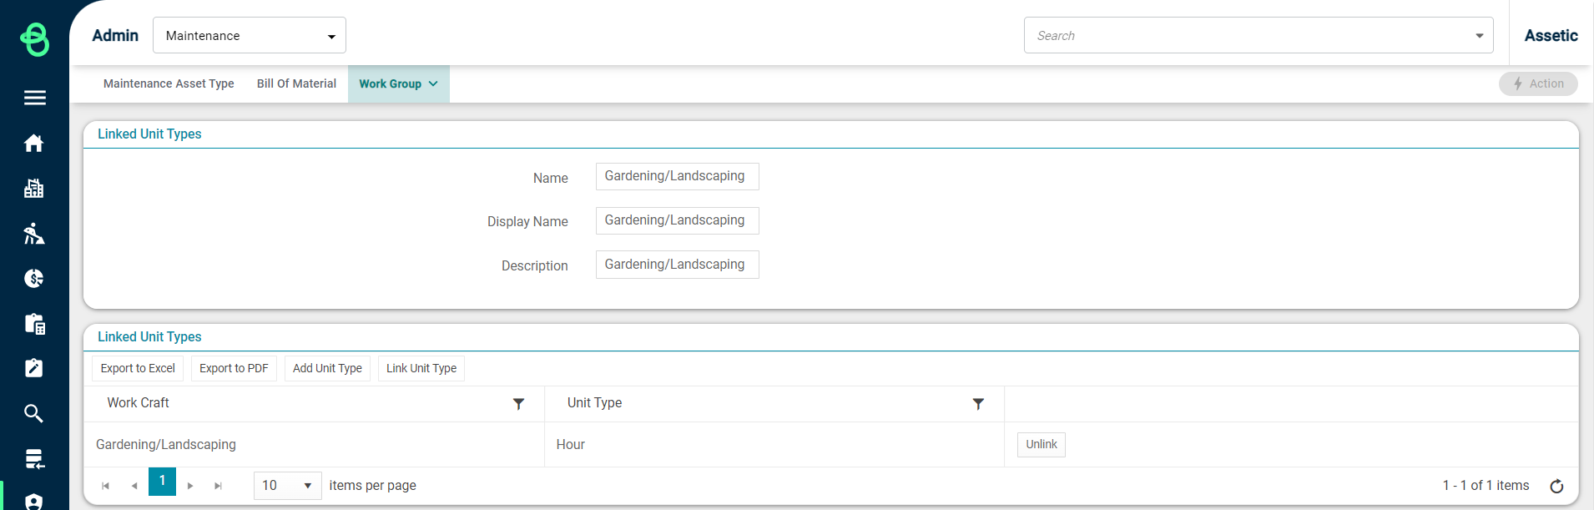Sort by the Unit Type column header

tap(594, 403)
